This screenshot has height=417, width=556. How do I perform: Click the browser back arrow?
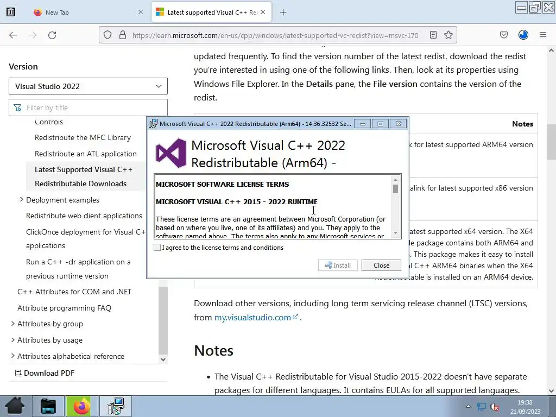(13, 35)
